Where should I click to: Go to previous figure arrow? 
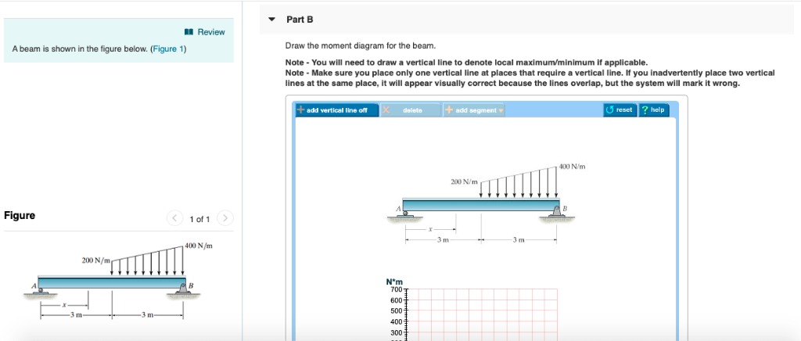point(174,218)
